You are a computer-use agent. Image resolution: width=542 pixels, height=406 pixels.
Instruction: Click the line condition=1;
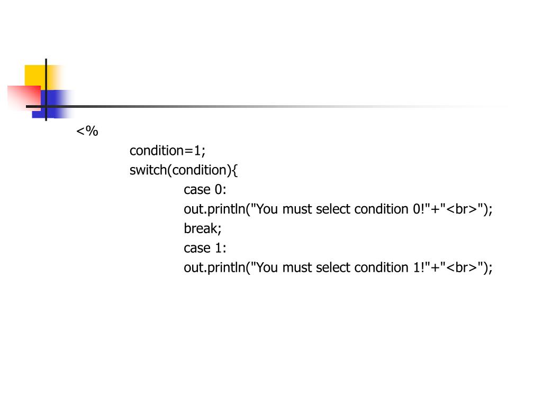click(x=167, y=151)
